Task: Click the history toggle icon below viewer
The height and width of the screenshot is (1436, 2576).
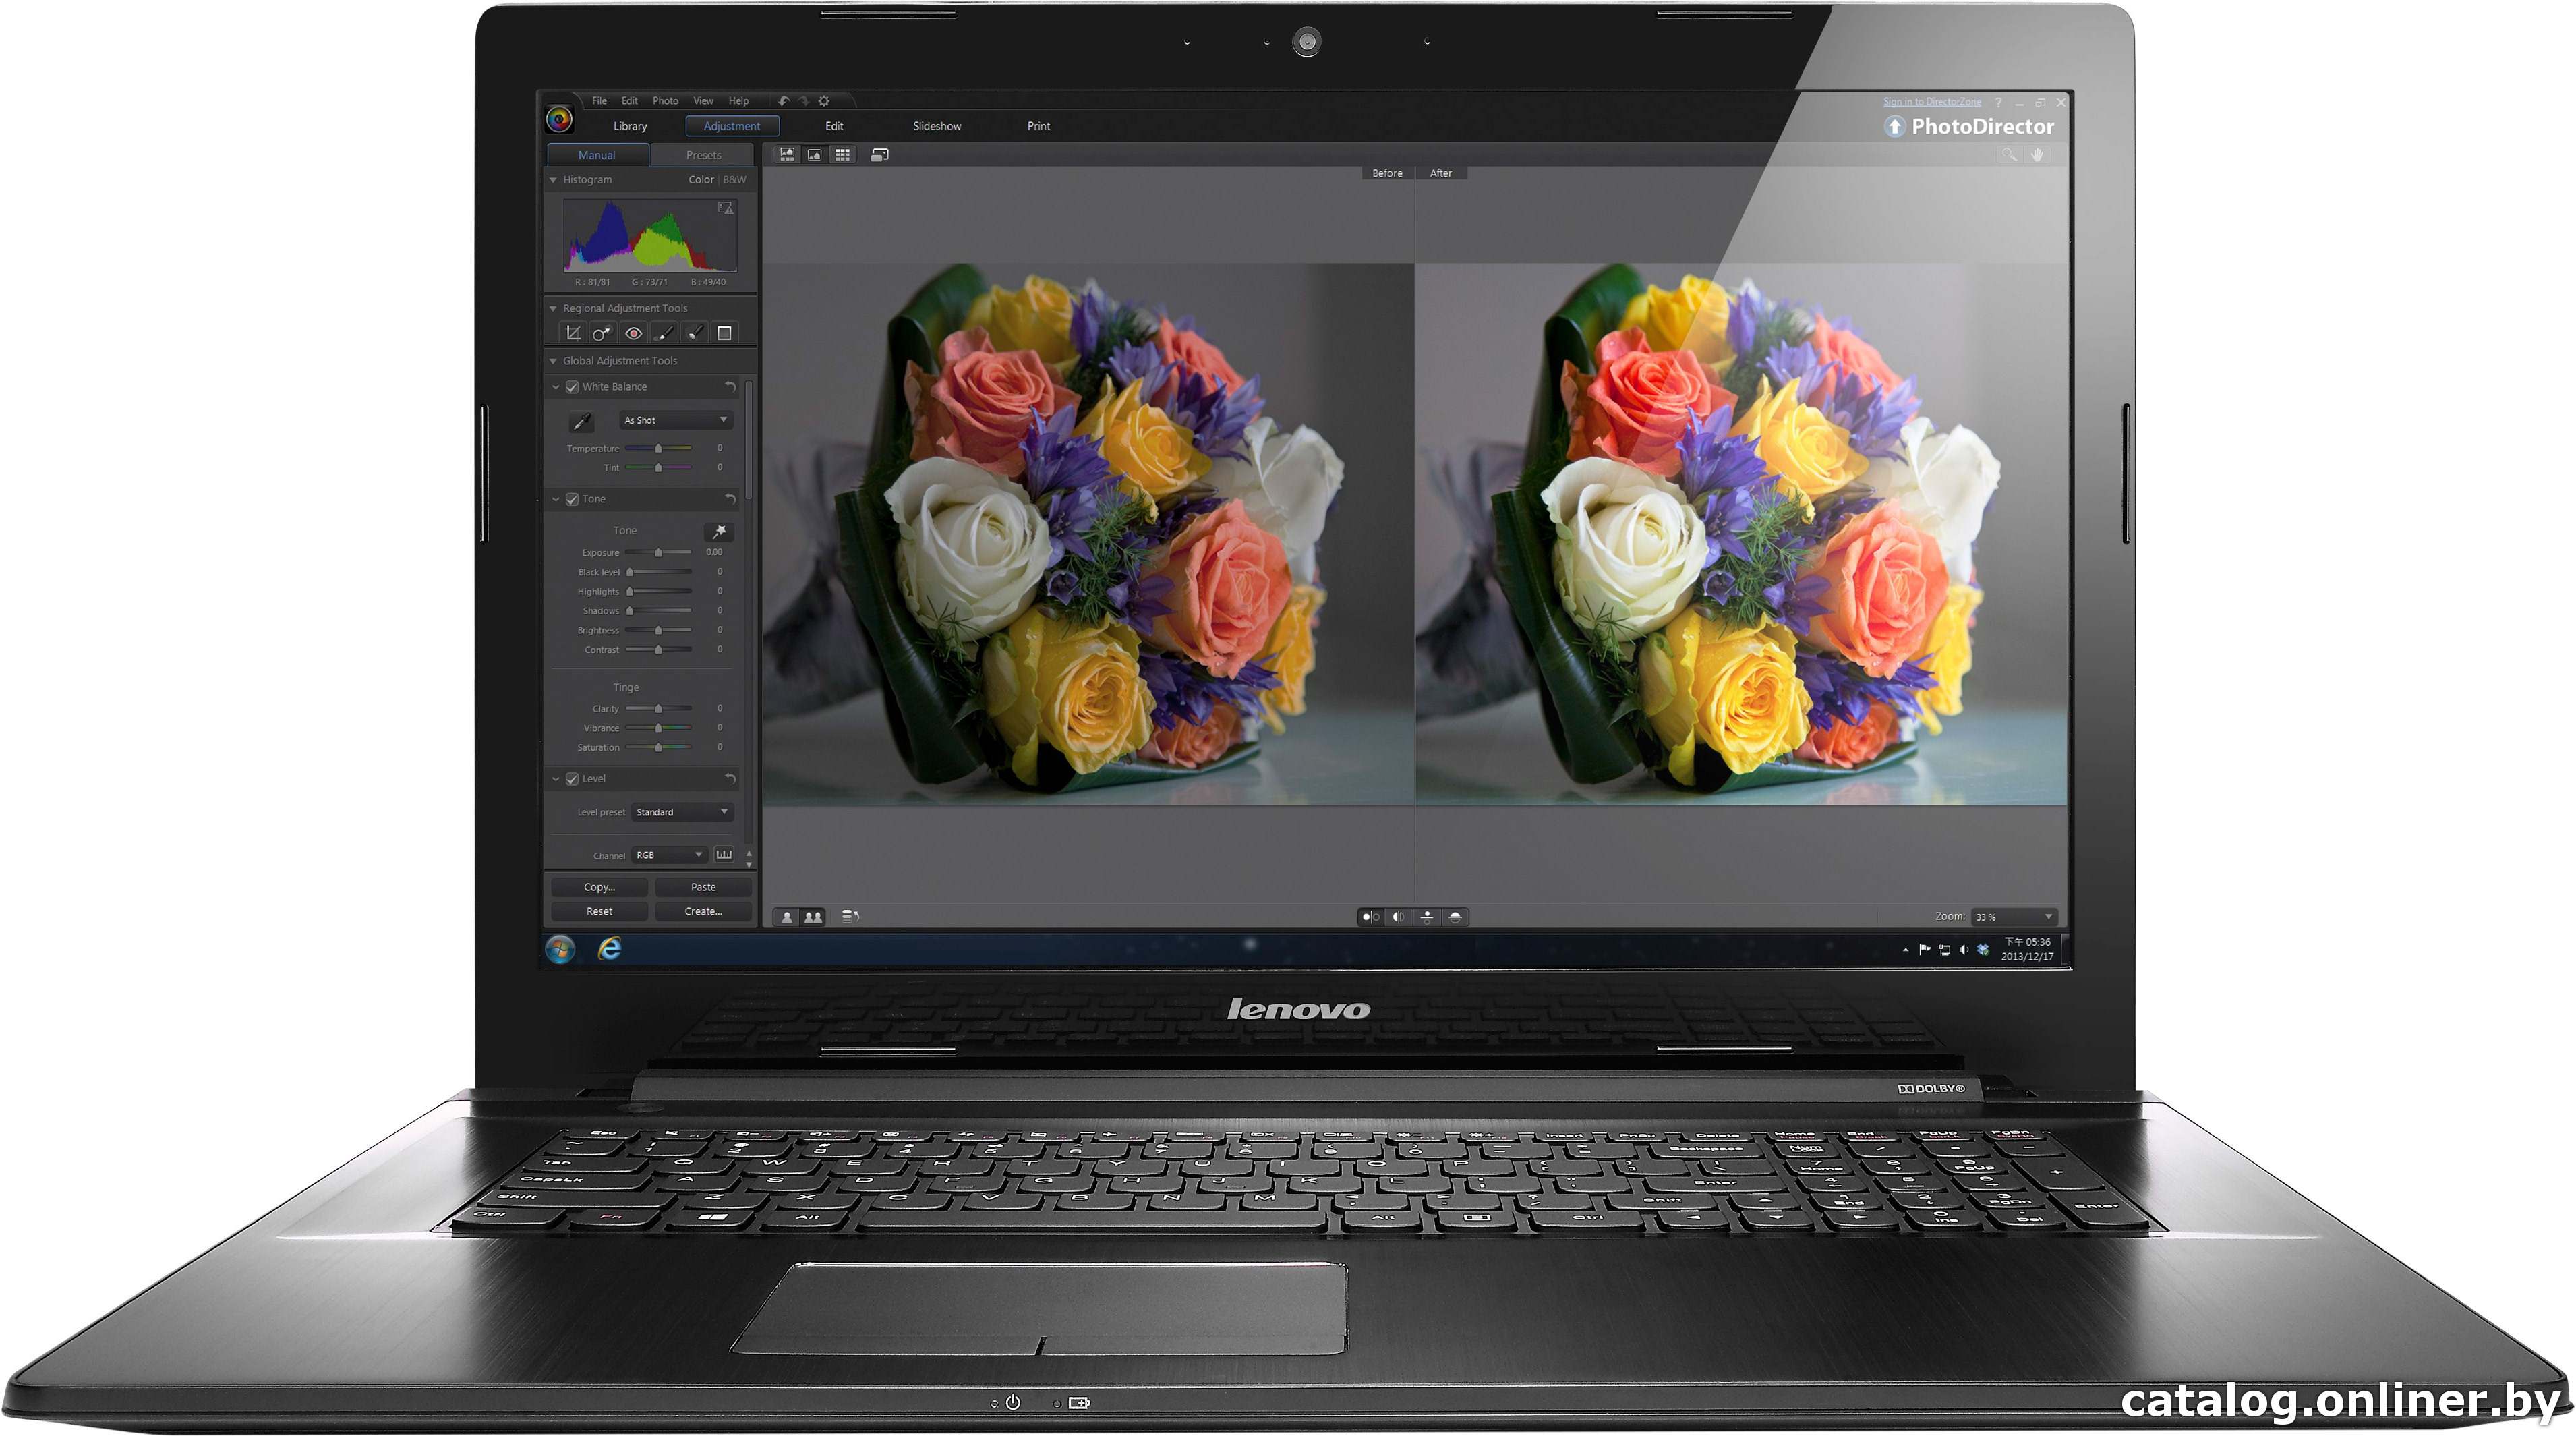Action: (x=850, y=916)
